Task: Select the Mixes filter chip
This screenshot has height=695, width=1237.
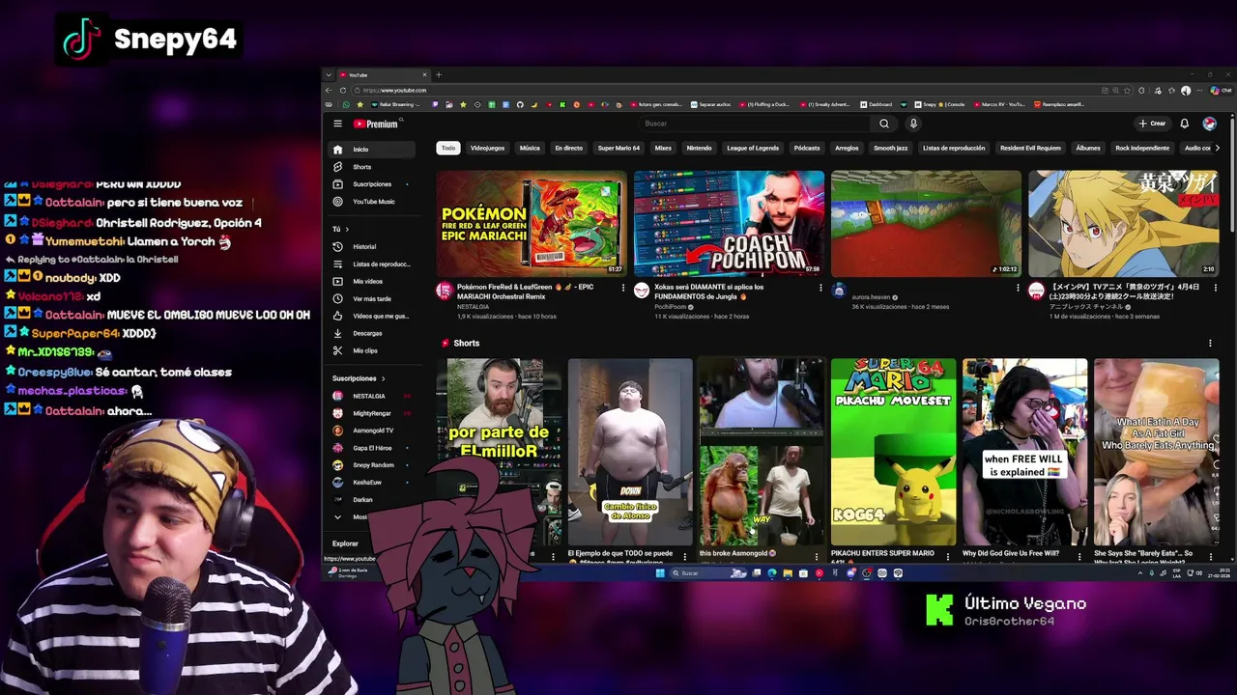Action: (x=663, y=149)
